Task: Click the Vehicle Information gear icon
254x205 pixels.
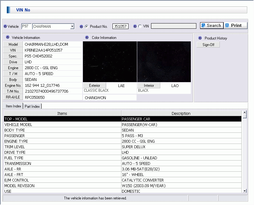Action: pyautogui.click(x=8, y=37)
